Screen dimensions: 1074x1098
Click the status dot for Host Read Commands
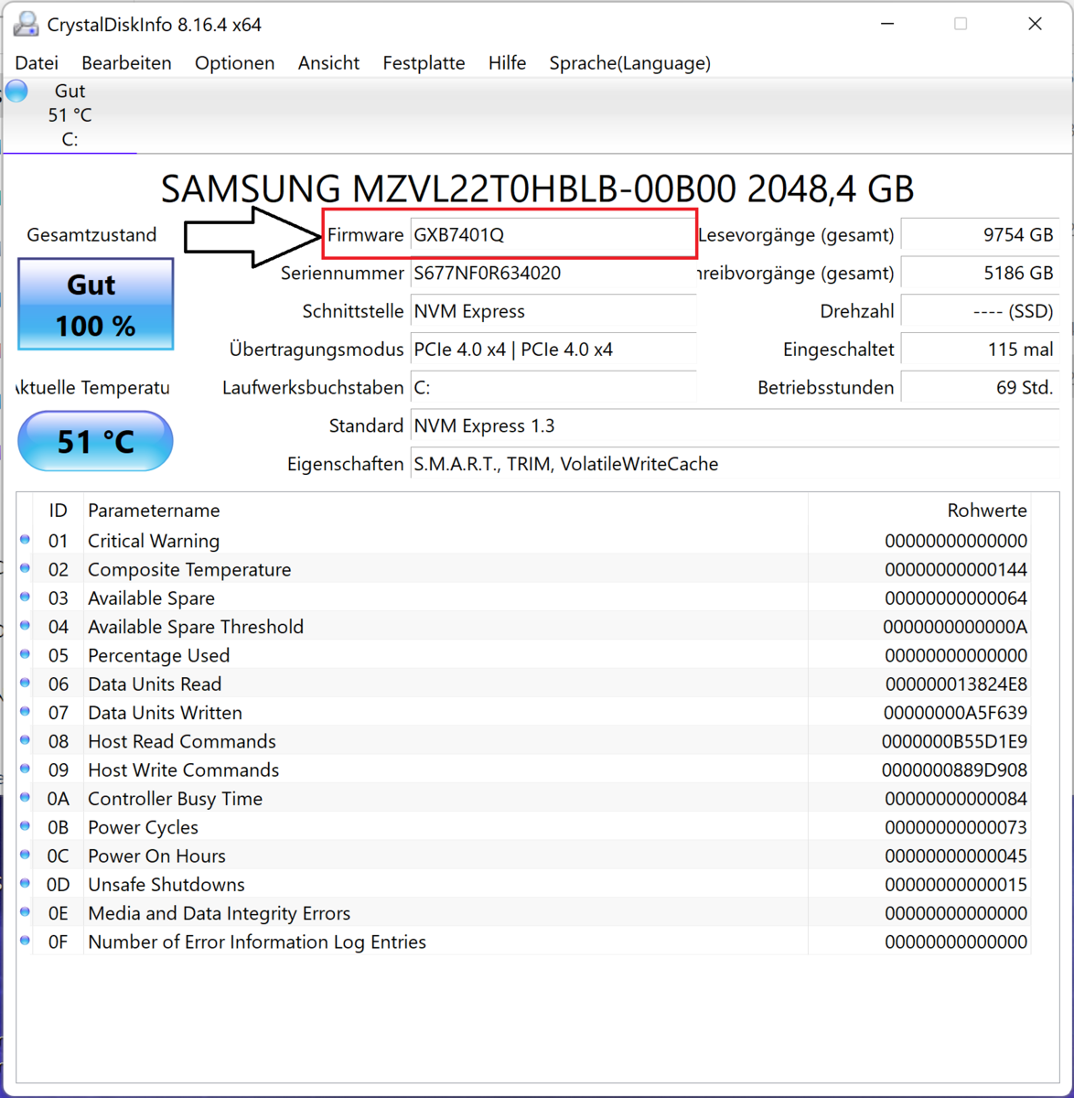pos(25,740)
